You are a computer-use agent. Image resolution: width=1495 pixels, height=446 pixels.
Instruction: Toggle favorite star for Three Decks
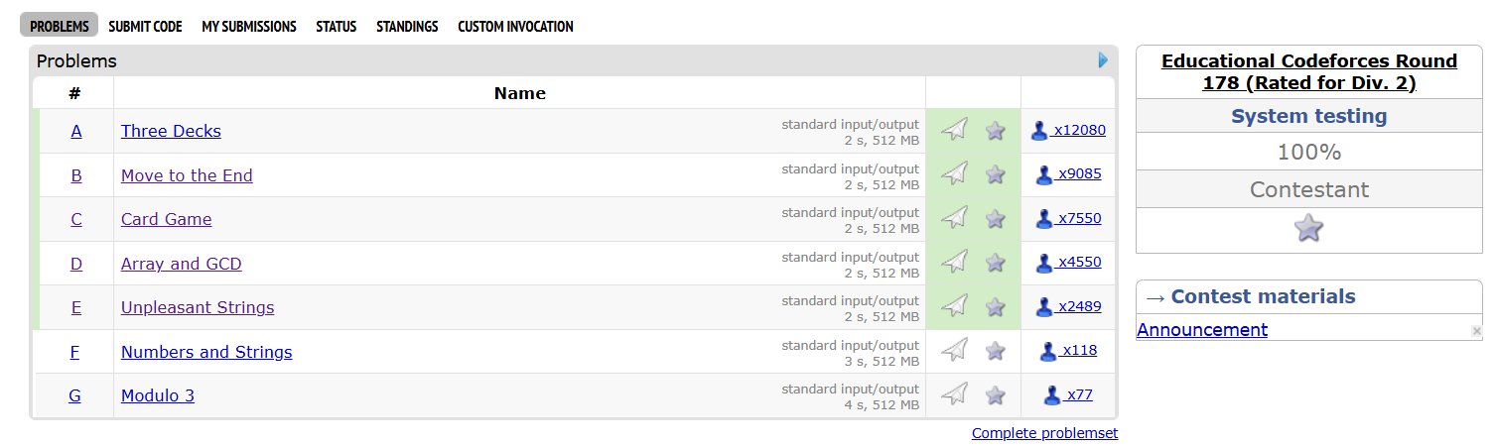[x=996, y=130]
